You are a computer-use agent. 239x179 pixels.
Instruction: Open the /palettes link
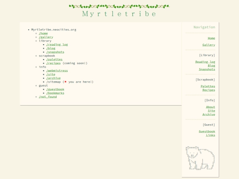(x=54, y=60)
